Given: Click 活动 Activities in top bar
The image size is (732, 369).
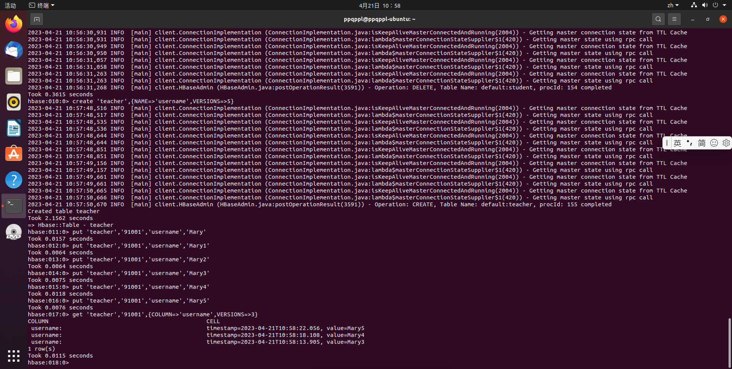Looking at the screenshot, I should pos(10,5).
